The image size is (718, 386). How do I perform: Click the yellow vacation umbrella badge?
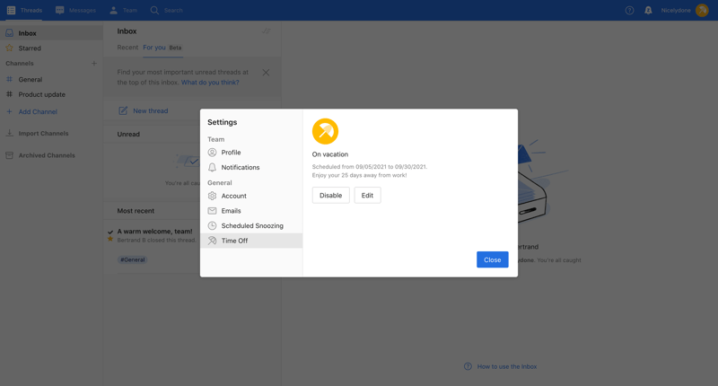[325, 131]
